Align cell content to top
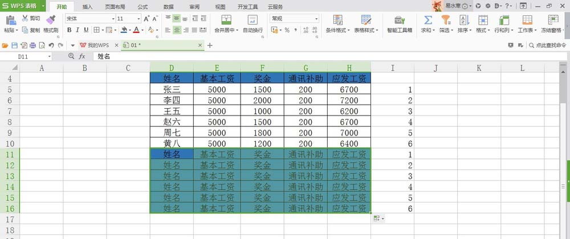Viewport: 570px width, 239px height. click(x=168, y=18)
